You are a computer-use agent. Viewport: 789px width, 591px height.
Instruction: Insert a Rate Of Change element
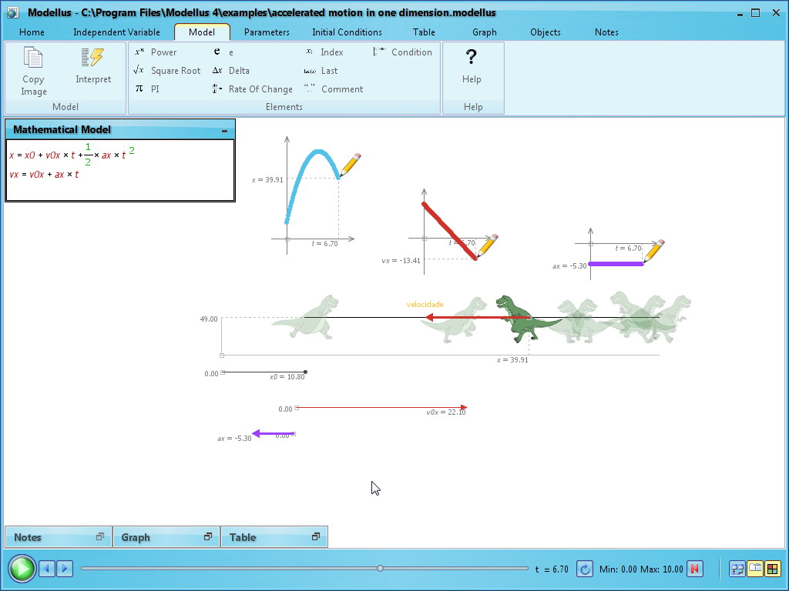coord(252,89)
